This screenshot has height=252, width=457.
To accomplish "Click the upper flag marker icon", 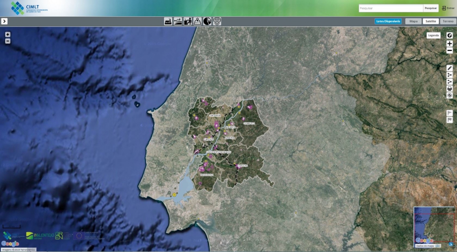I will click(449, 113).
